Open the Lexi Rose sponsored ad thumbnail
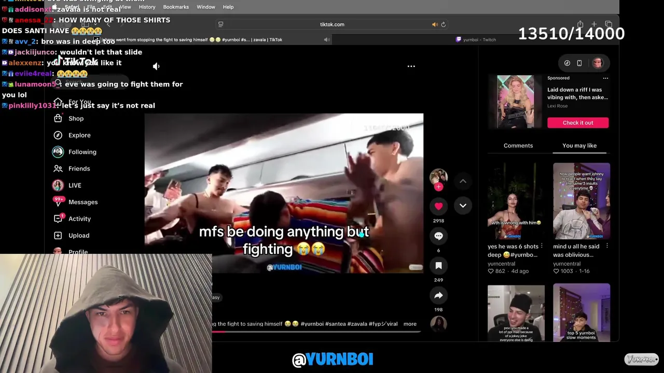 coord(516,102)
